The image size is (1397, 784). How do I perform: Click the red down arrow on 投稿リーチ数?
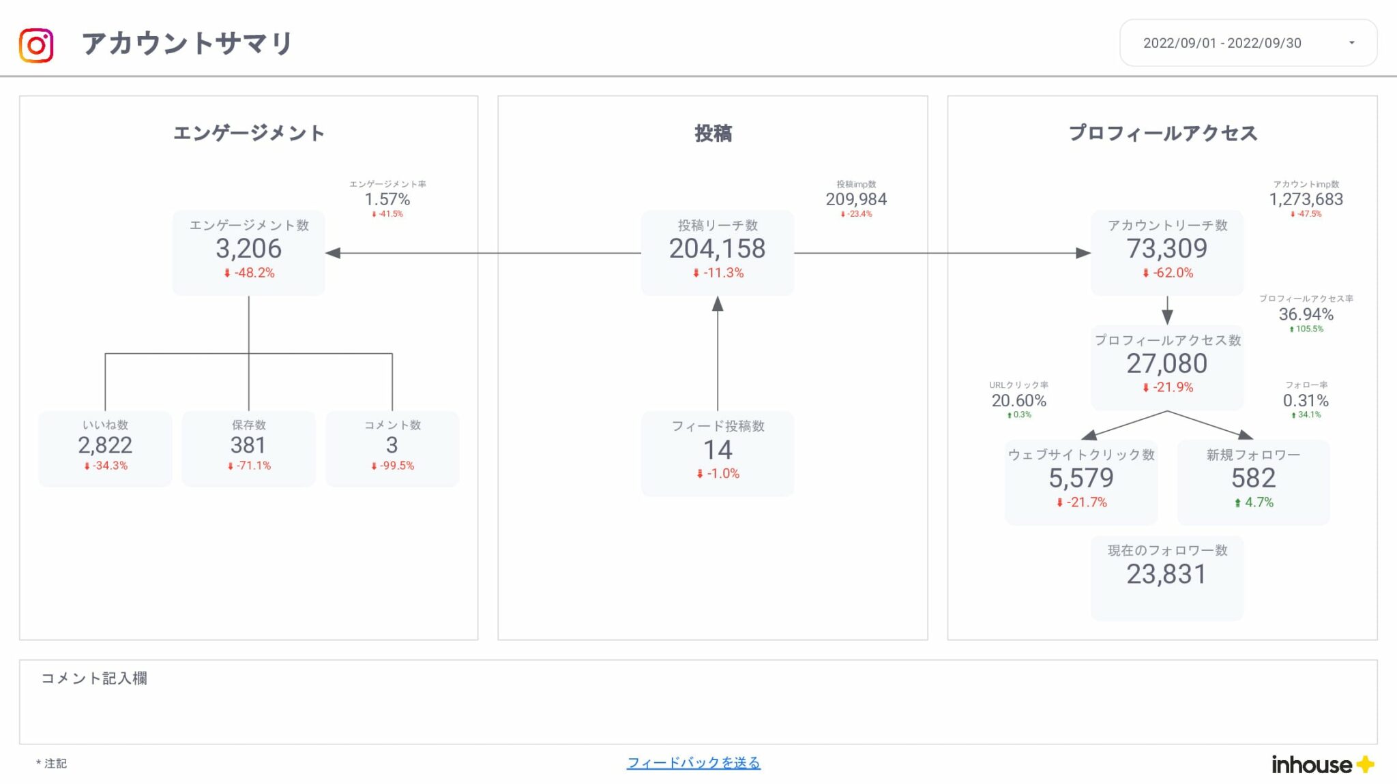pyautogui.click(x=696, y=273)
